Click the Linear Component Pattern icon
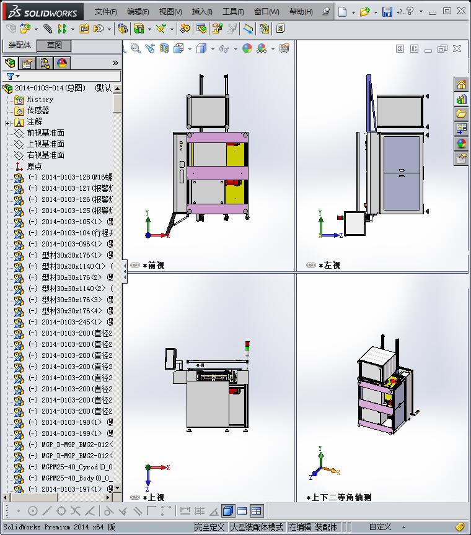This screenshot has width=471, height=535. [62, 28]
